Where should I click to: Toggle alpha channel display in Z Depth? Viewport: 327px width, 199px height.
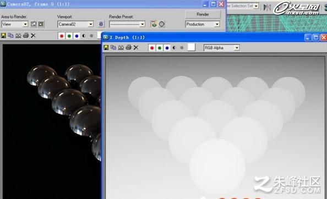click(175, 48)
